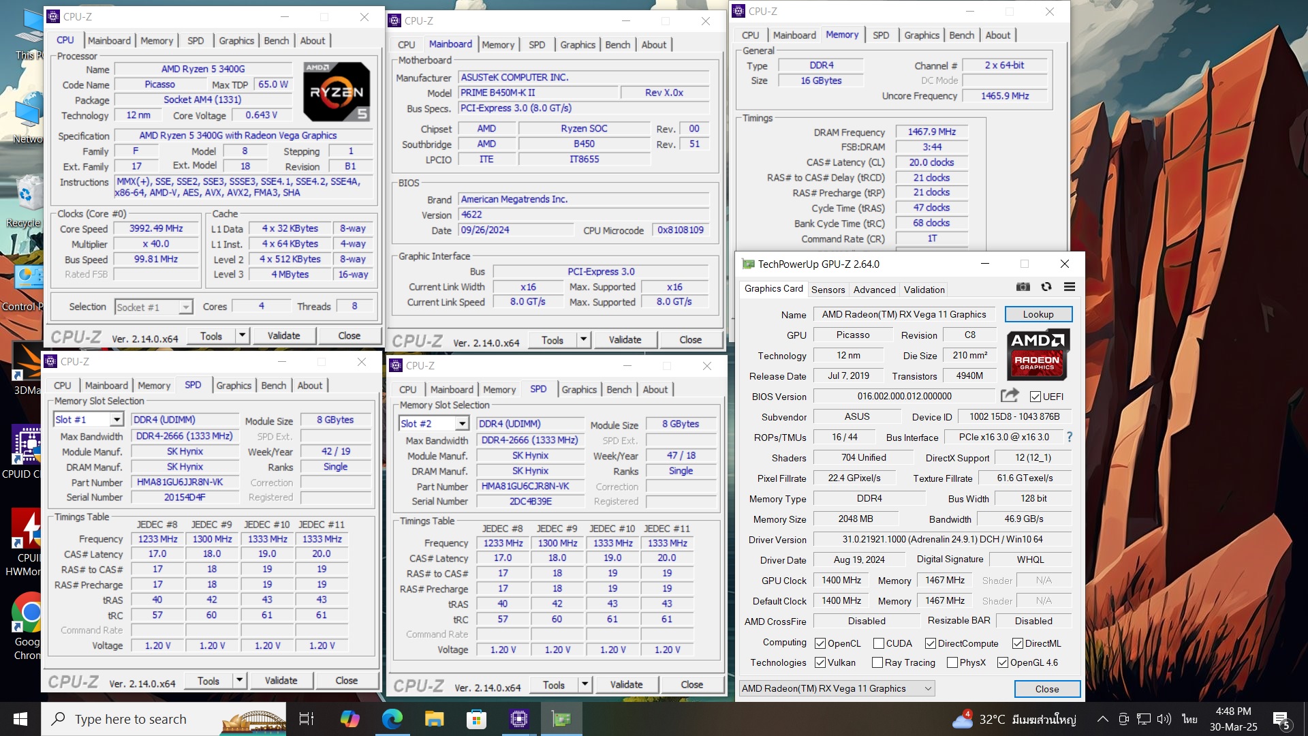The width and height of the screenshot is (1308, 736).
Task: Select the CPU-Z taskbar icon
Action: click(x=519, y=719)
